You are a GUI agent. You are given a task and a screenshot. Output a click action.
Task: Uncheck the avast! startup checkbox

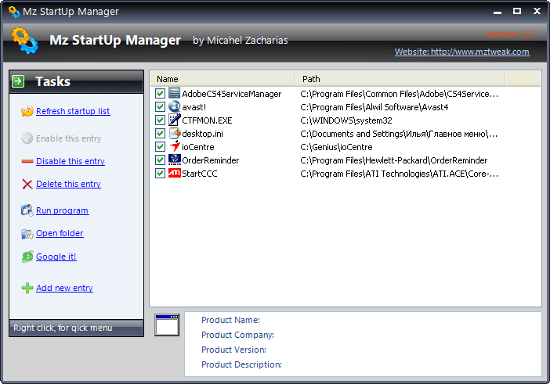pyautogui.click(x=160, y=107)
